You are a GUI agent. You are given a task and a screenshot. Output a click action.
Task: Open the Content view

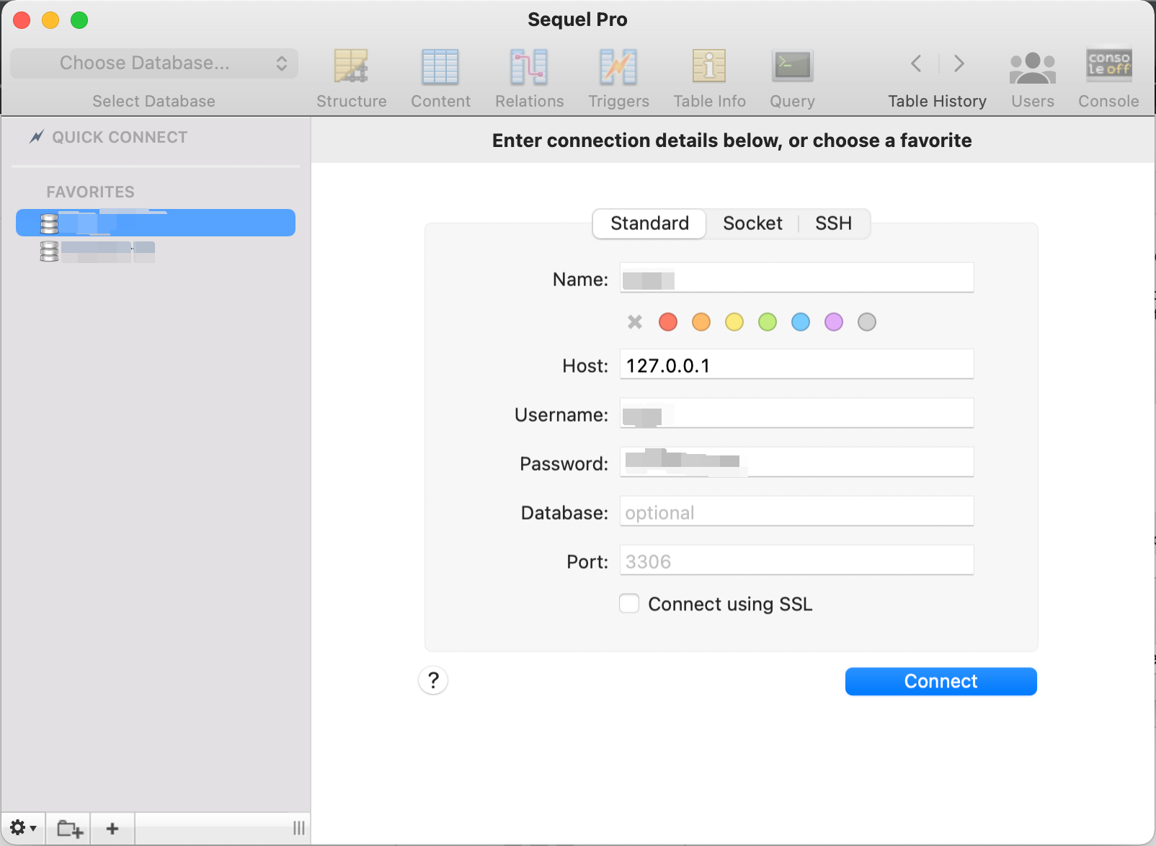click(440, 79)
